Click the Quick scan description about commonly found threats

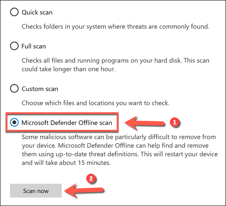[x=116, y=27]
